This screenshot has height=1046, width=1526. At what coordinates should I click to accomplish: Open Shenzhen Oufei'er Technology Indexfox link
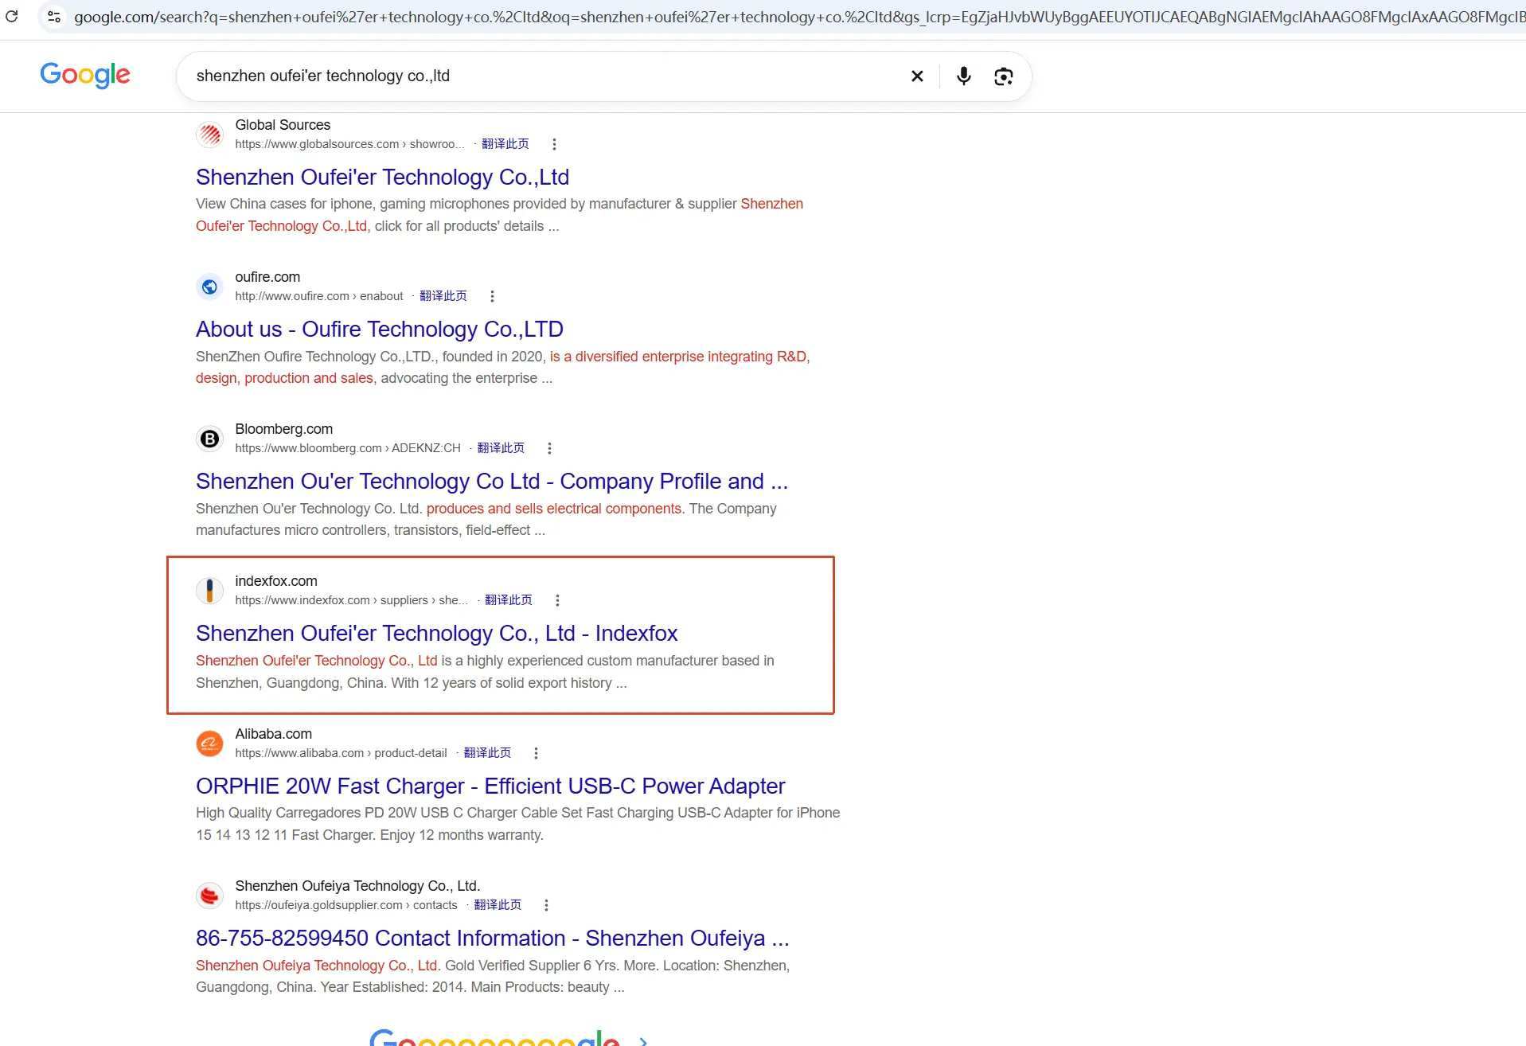click(437, 633)
